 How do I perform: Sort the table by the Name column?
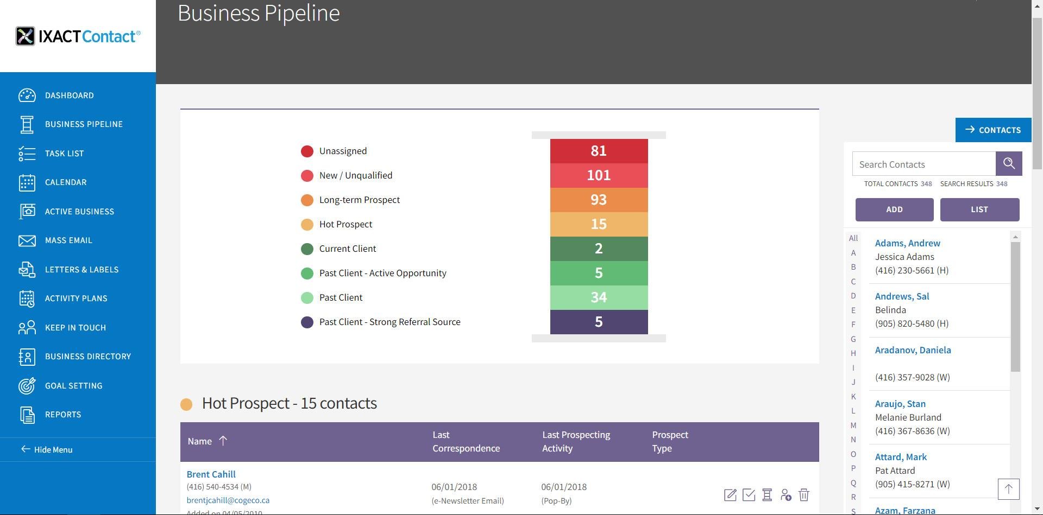click(x=200, y=442)
